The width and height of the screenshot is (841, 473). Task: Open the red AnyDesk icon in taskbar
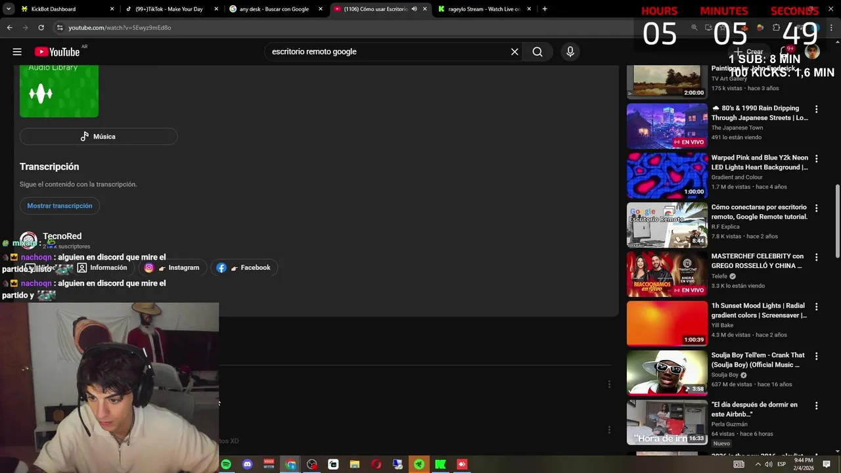tap(462, 464)
